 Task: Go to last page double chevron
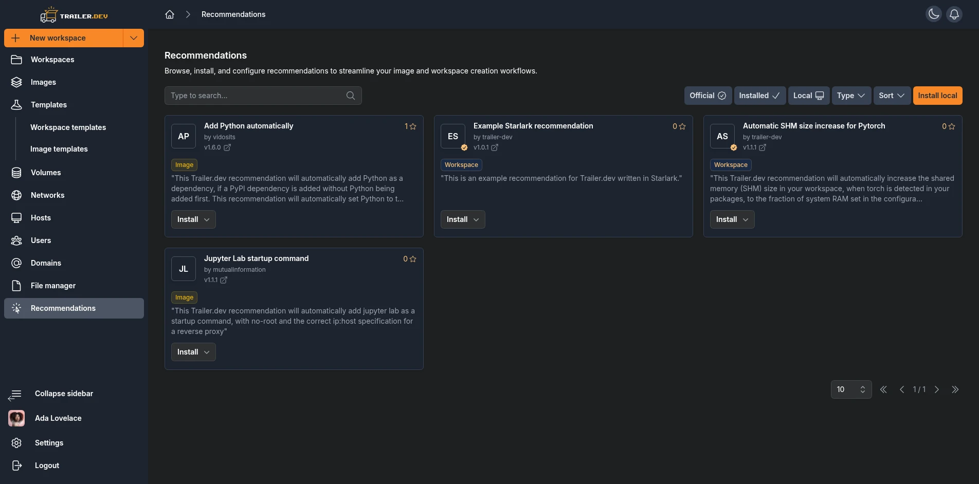pos(955,389)
